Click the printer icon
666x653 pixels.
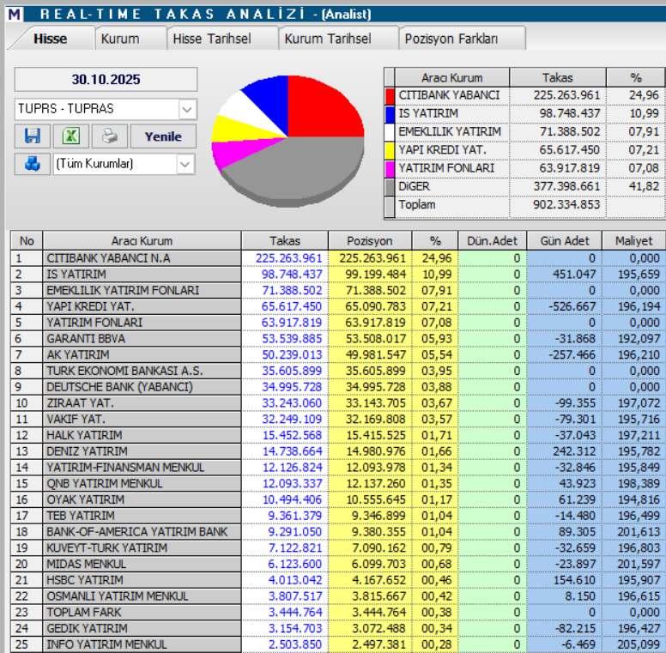click(109, 136)
